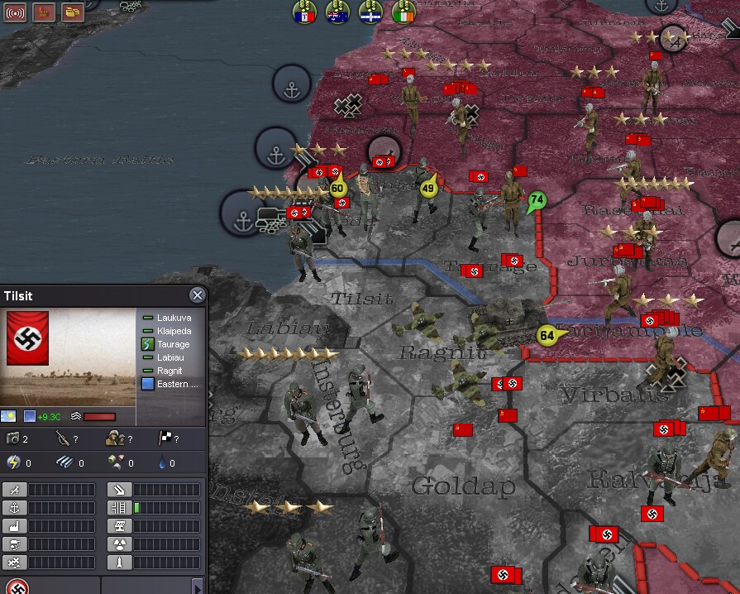Viewport: 740px width, 594px height.
Task: Click the temperature icon beside +9.3C
Action: point(29,416)
